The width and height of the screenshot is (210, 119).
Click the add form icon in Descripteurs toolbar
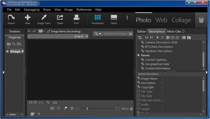point(168,38)
